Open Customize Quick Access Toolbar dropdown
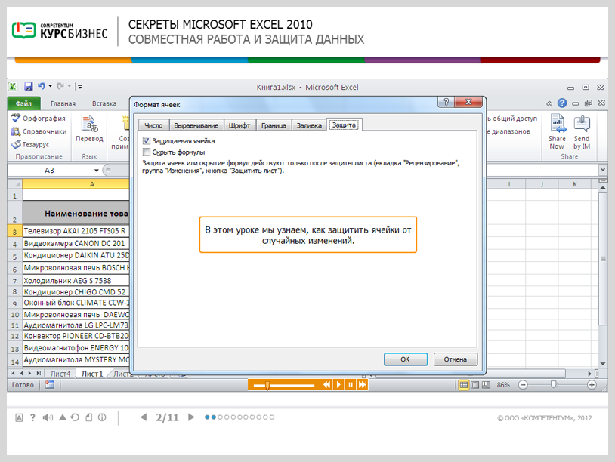615x462 pixels. (x=80, y=87)
